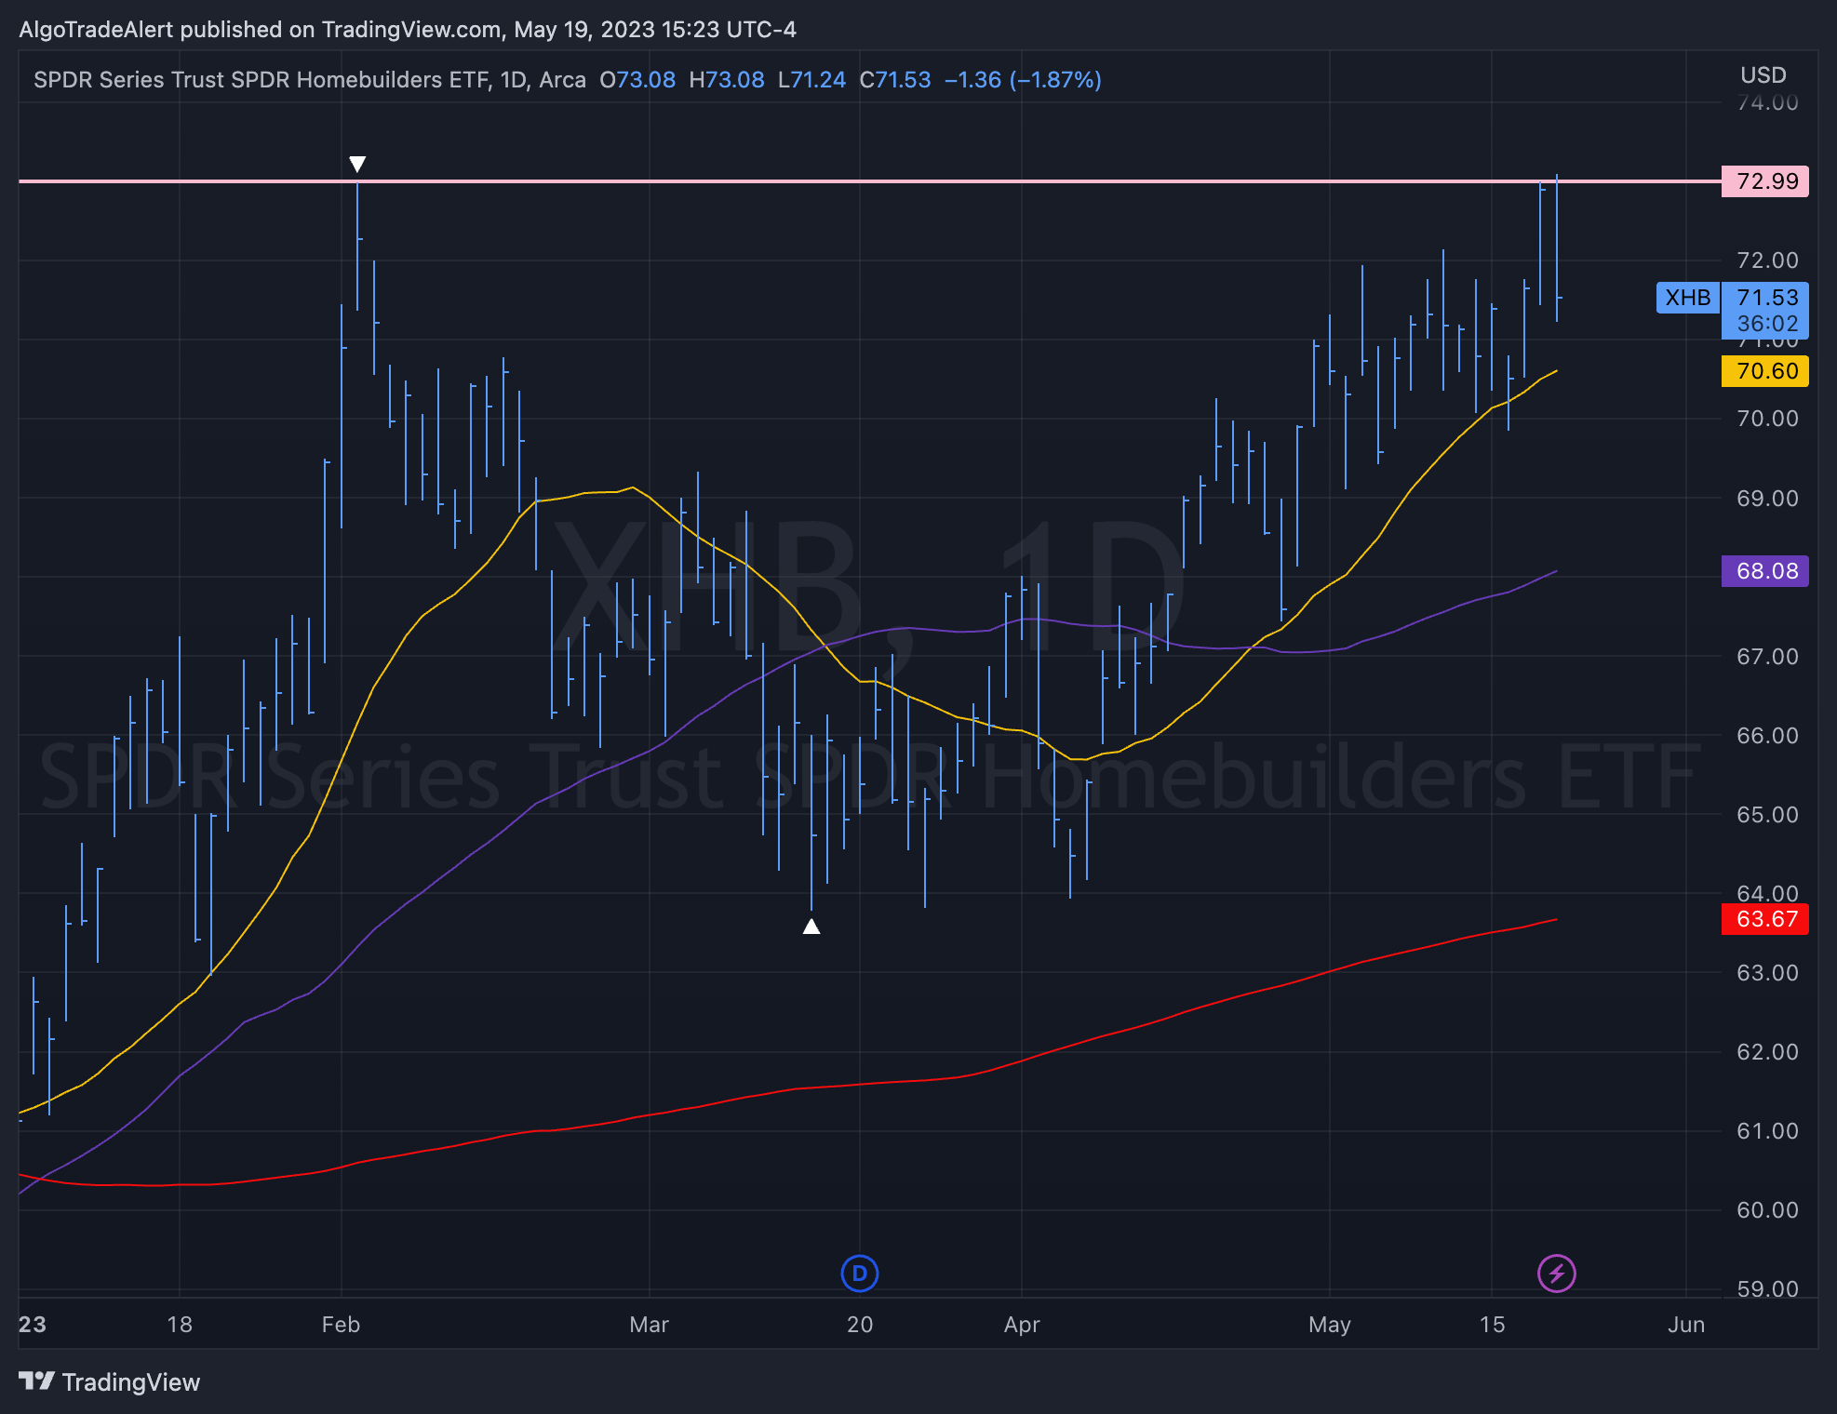Screen dimensions: 1837x1414
Task: Click the 36:02 countdown timer
Action: point(1767,324)
